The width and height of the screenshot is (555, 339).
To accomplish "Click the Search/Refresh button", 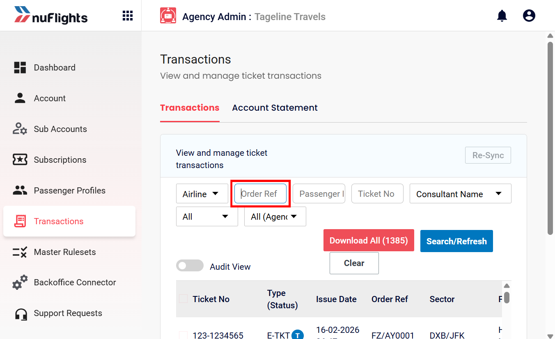I will pyautogui.click(x=456, y=241).
